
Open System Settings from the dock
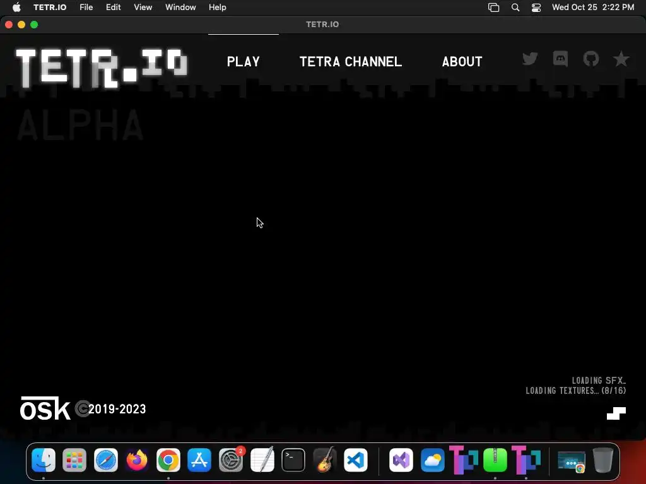pos(231,460)
